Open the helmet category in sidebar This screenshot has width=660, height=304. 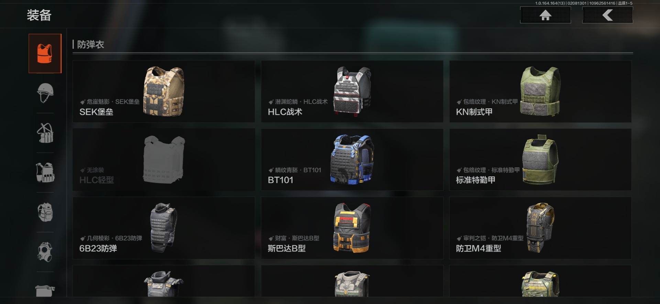[x=45, y=93]
